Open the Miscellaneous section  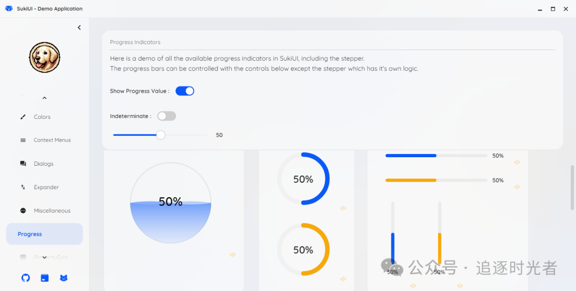pyautogui.click(x=52, y=211)
